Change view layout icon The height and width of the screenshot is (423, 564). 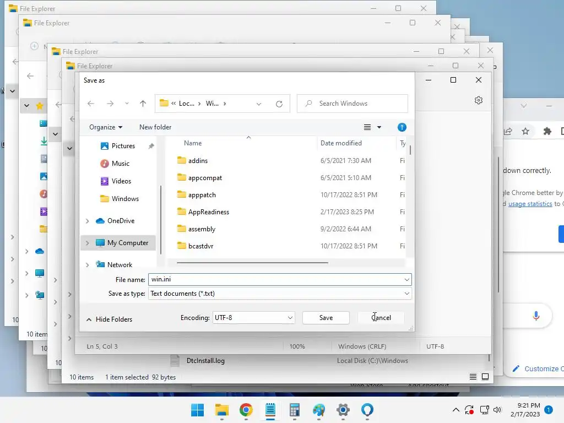coord(367,127)
